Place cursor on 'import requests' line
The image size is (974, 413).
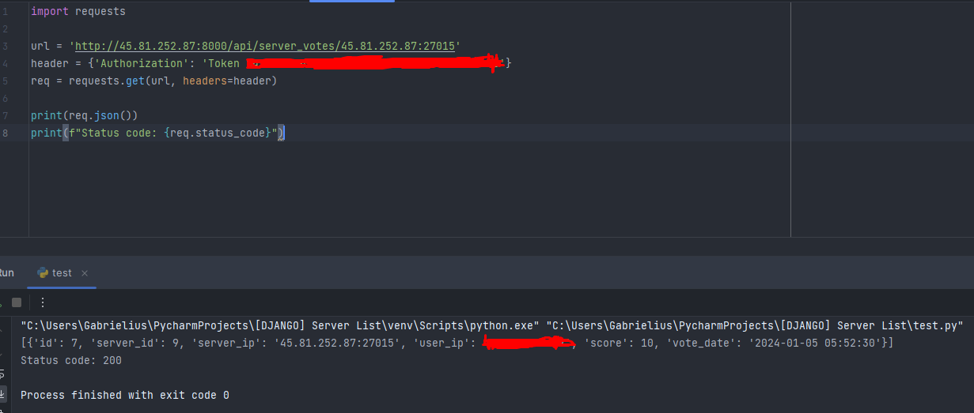tap(78, 11)
